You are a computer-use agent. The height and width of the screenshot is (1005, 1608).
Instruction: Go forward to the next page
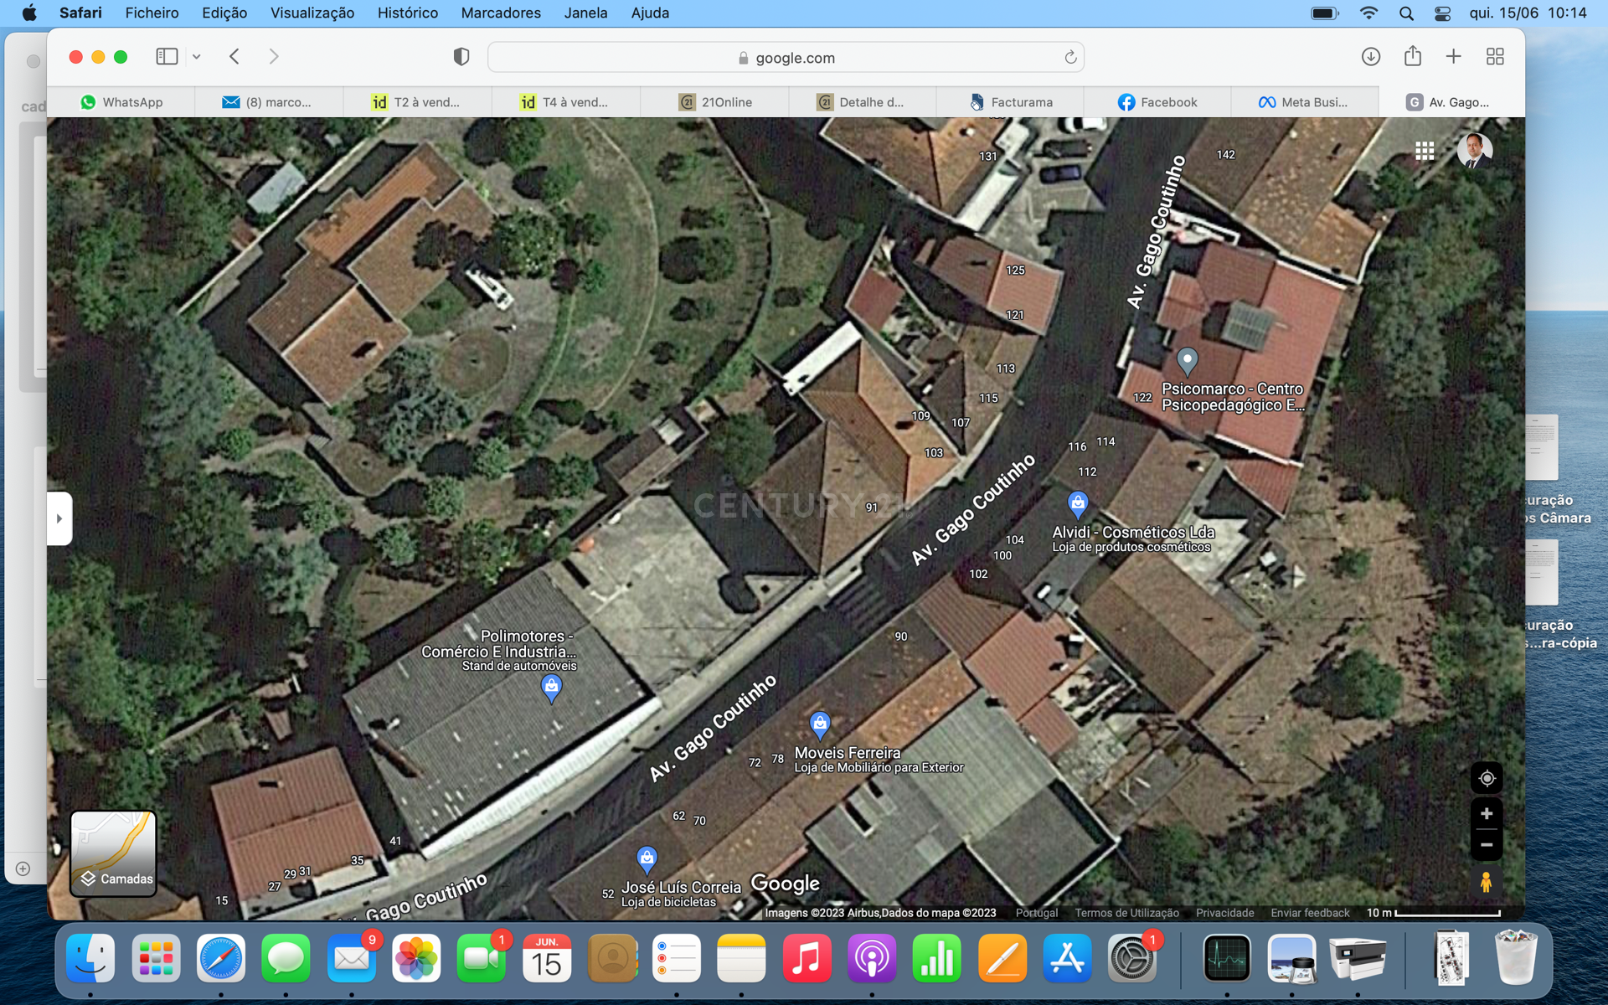[274, 57]
